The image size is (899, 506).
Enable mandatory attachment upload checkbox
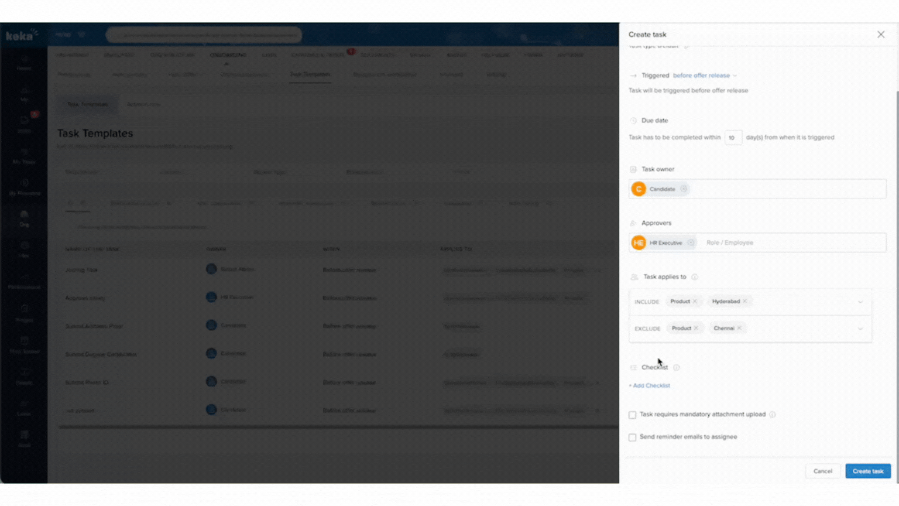click(632, 415)
